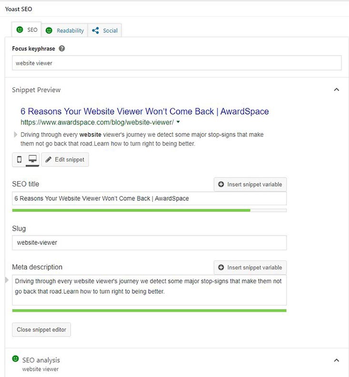Collapse the Snippet Preview section
Image resolution: width=349 pixels, height=377 pixels.
[x=337, y=90]
